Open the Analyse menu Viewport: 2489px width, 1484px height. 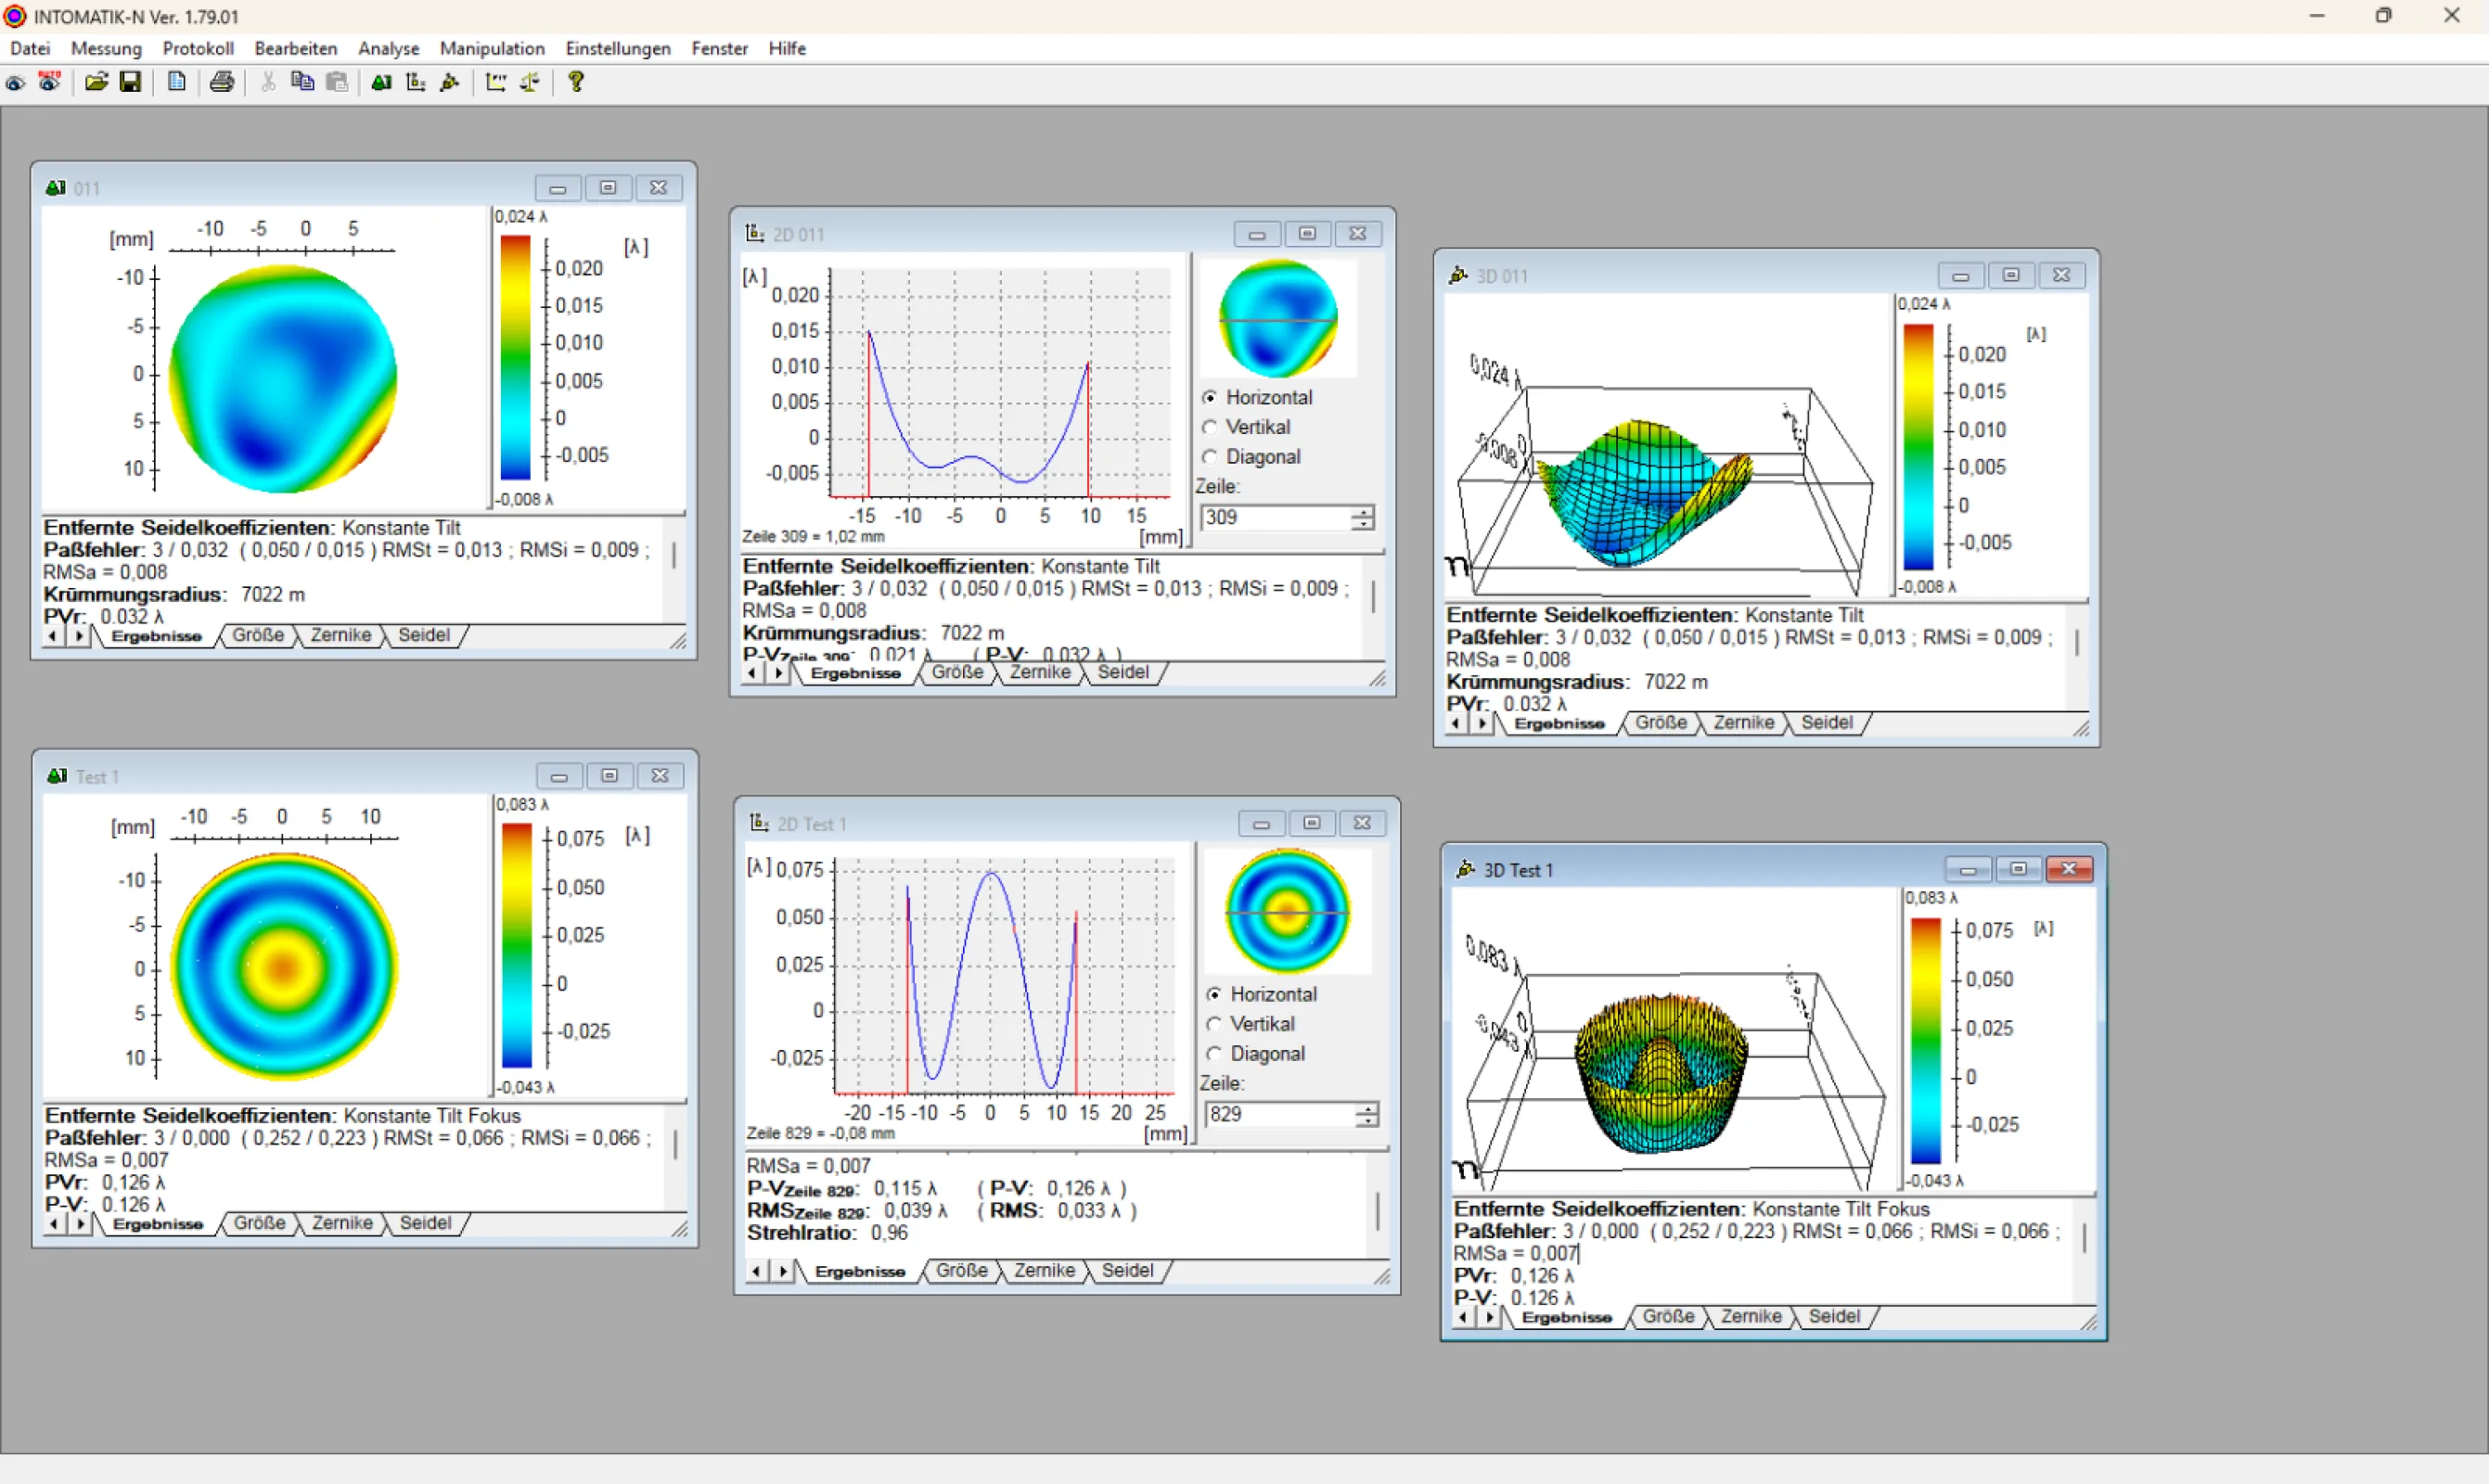[388, 48]
